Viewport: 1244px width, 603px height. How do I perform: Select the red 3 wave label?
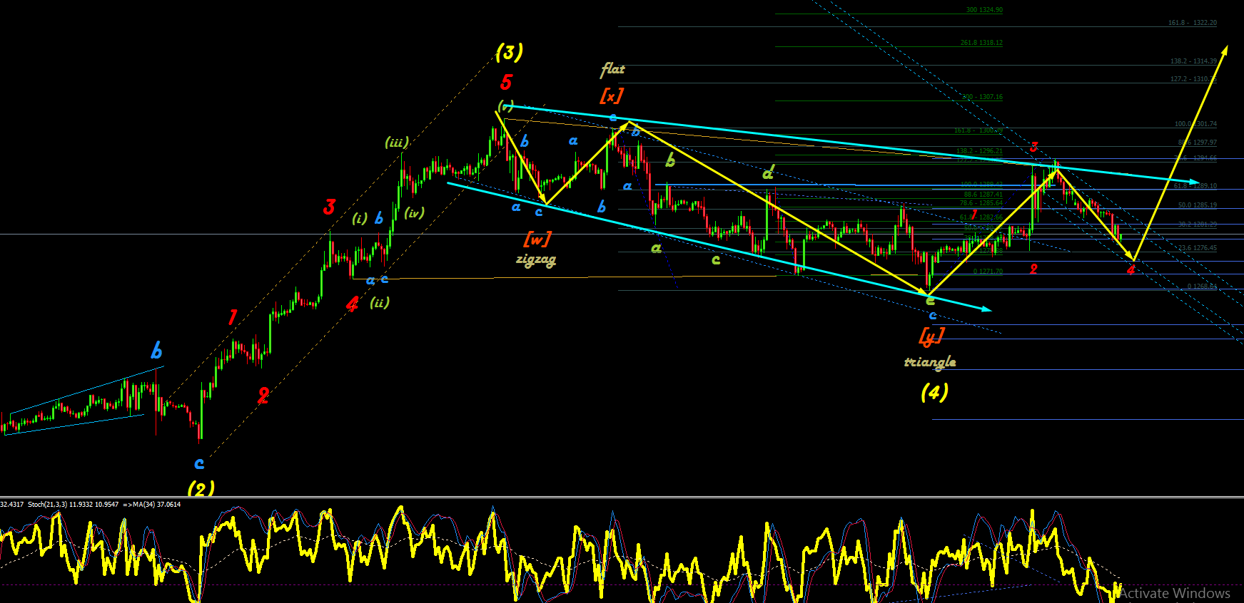point(329,207)
